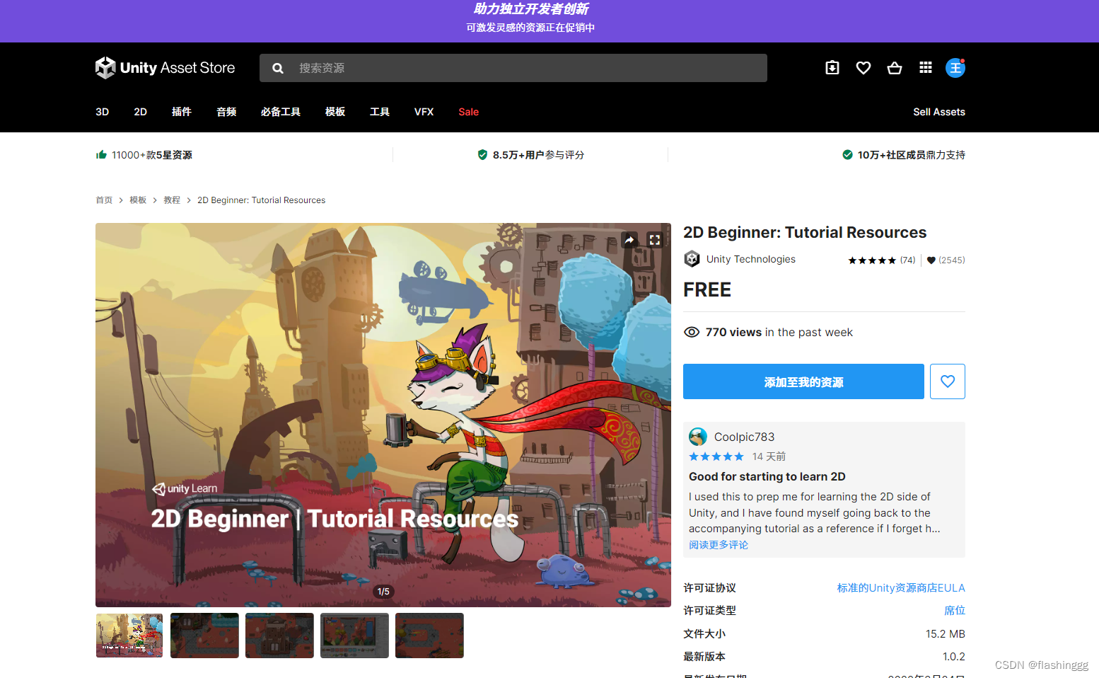
Task: Select the third preview thumbnail
Action: tap(279, 636)
